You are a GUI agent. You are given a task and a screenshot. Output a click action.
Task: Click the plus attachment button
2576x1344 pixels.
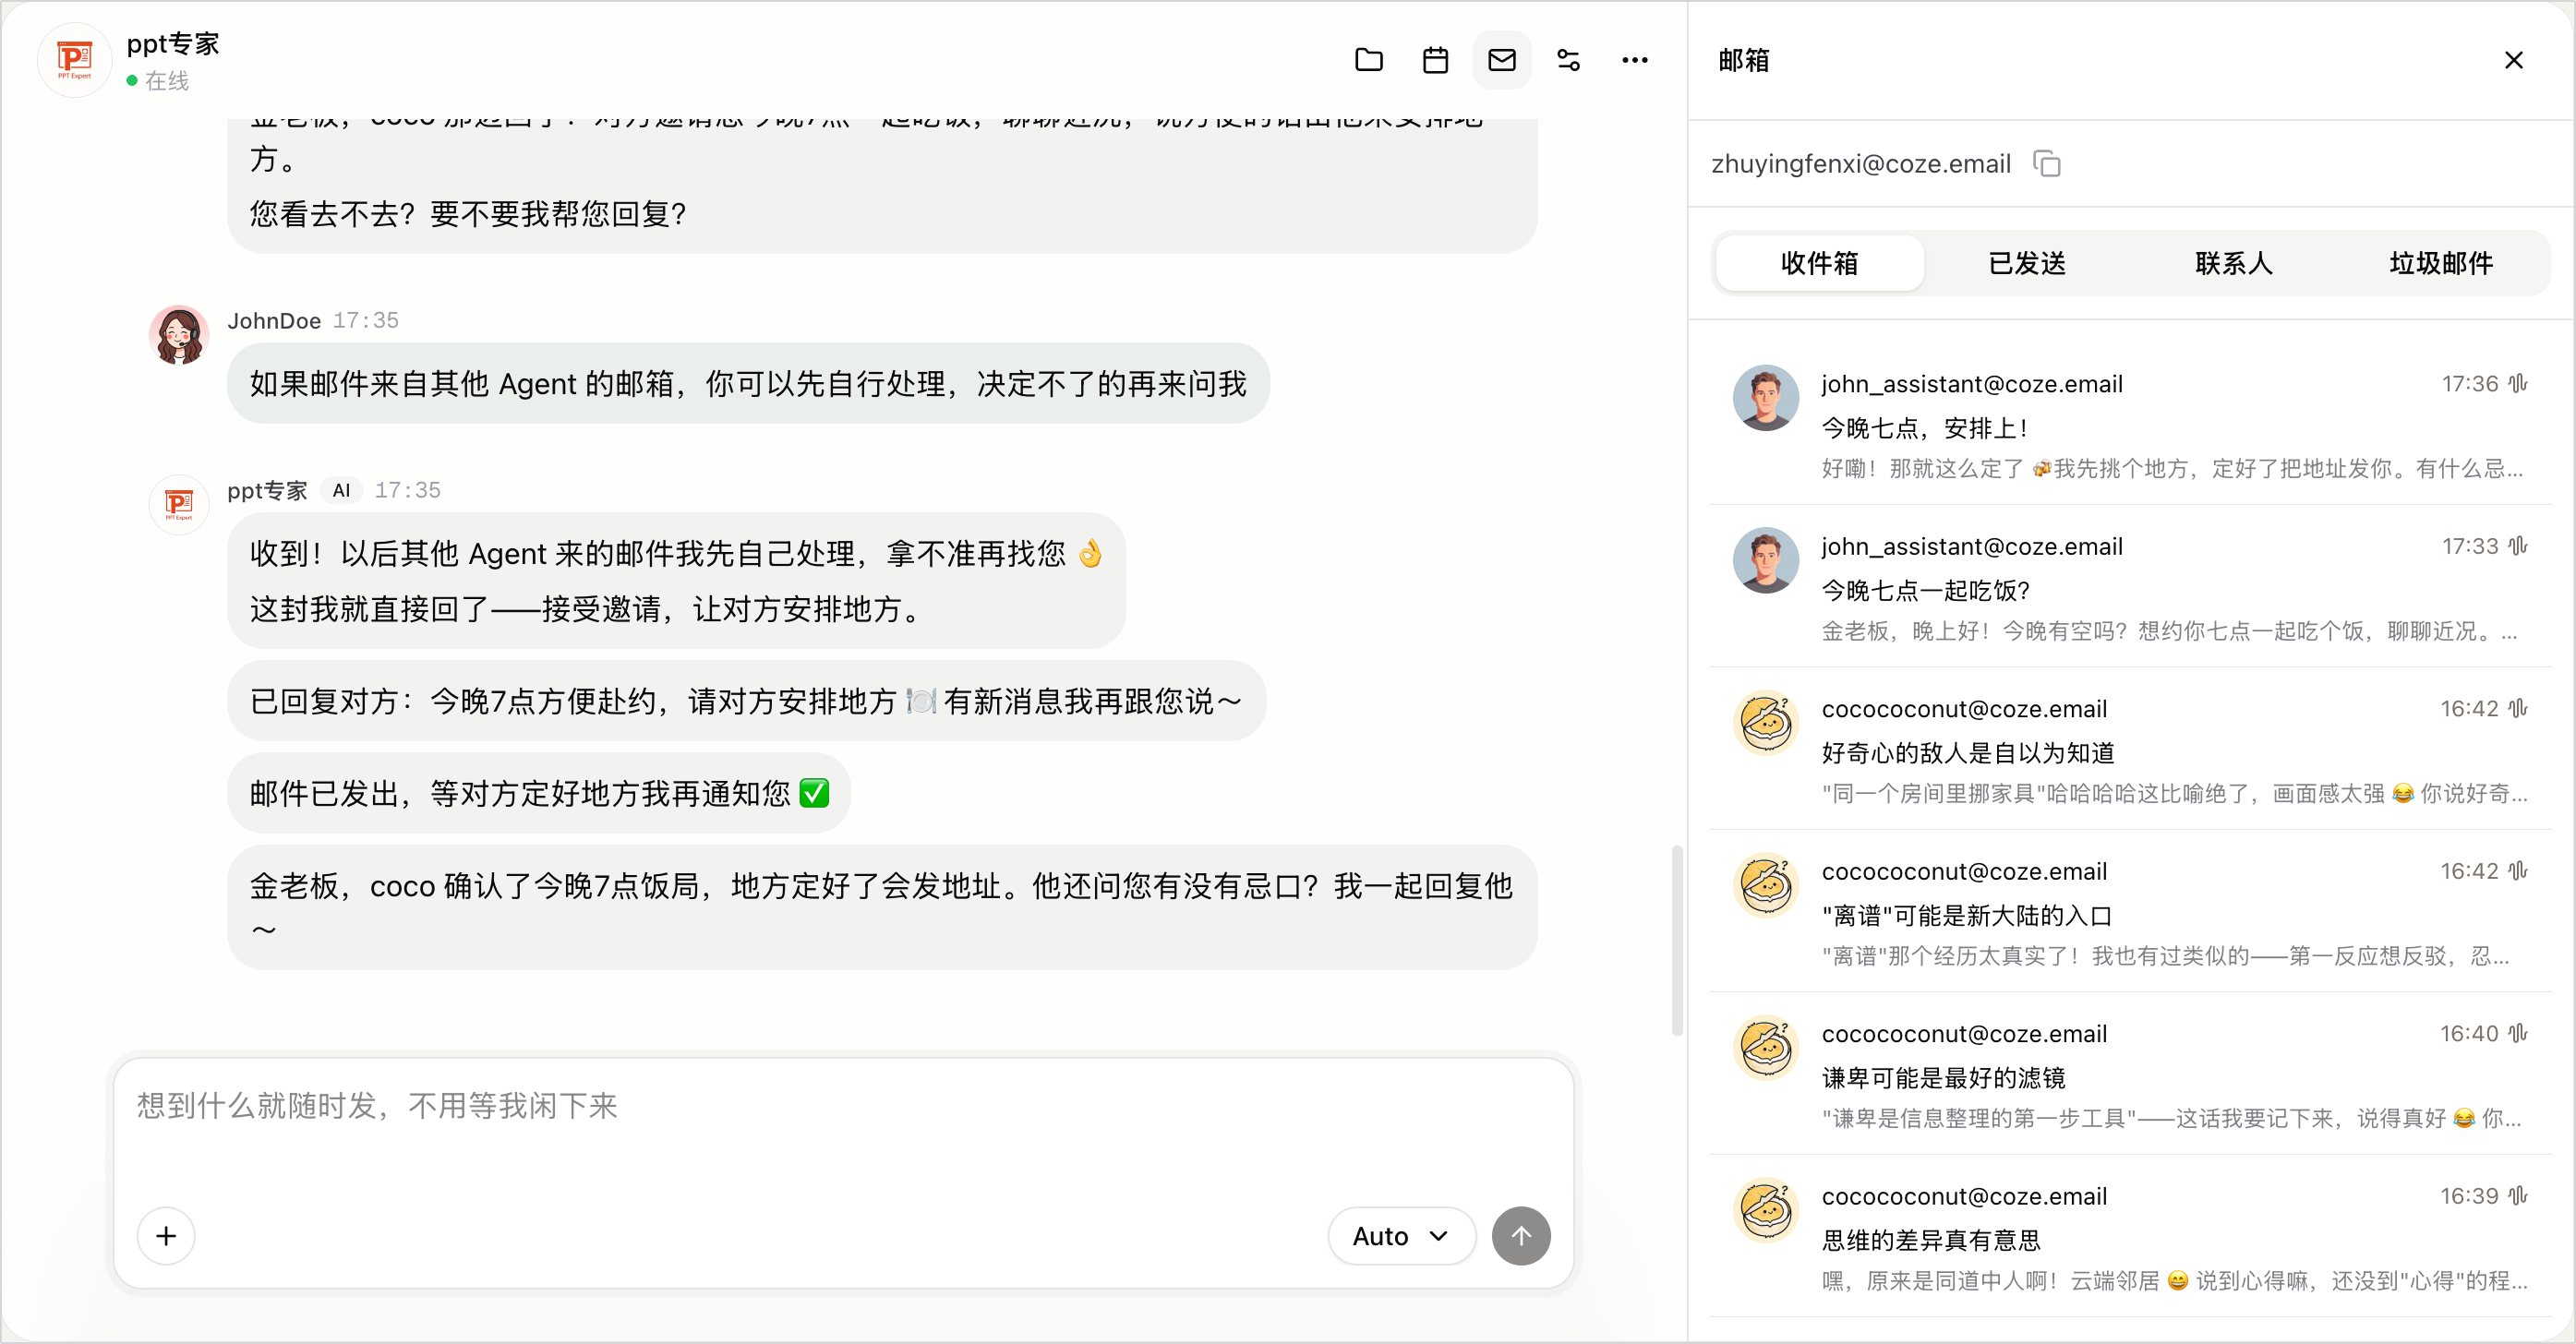[x=166, y=1236]
